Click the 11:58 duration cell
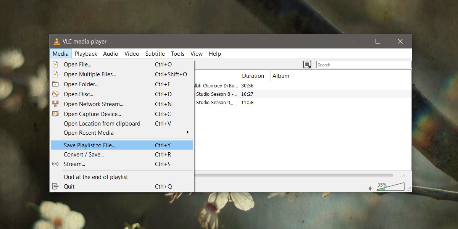This screenshot has height=229, width=458. point(247,102)
